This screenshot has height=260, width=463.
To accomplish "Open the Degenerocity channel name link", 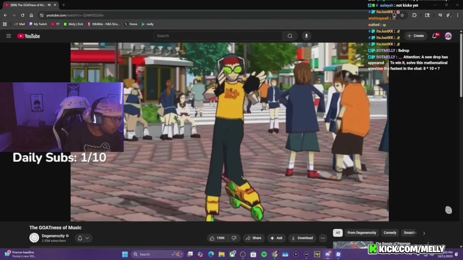I will pyautogui.click(x=53, y=236).
